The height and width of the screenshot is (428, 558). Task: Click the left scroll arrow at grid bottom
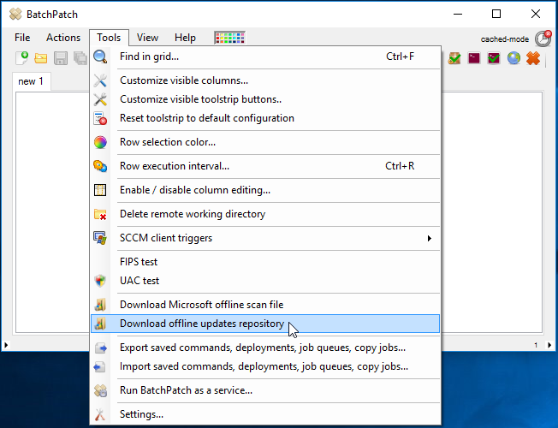tap(6, 345)
